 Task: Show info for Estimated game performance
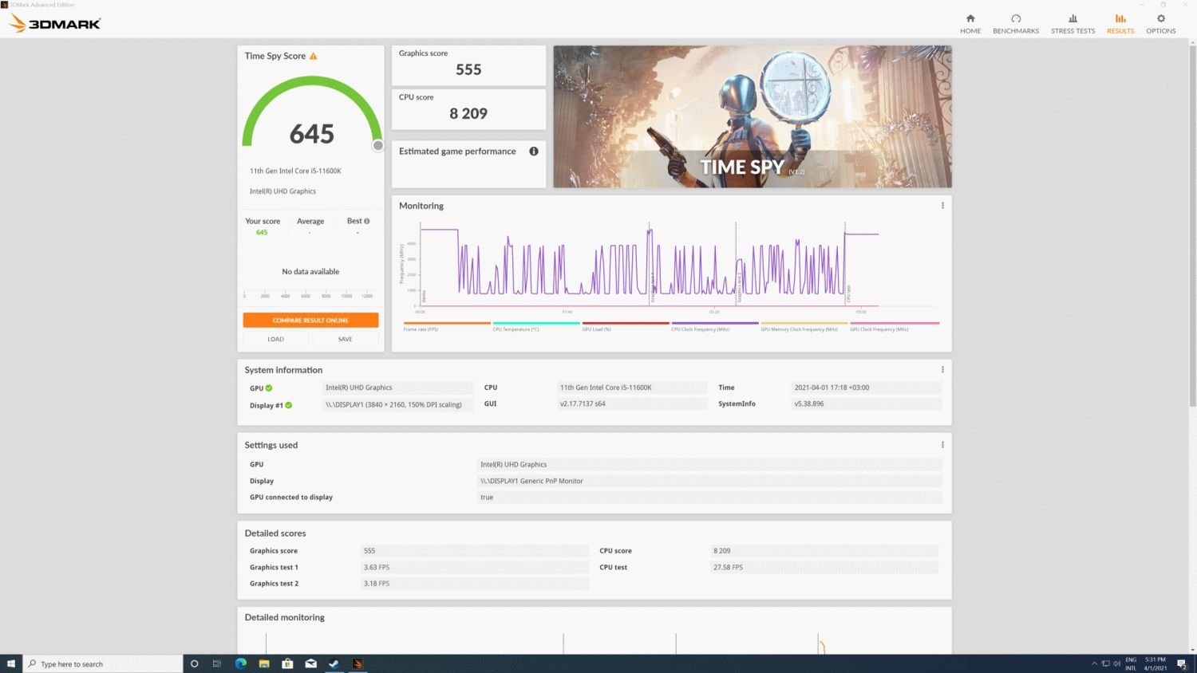click(x=534, y=152)
